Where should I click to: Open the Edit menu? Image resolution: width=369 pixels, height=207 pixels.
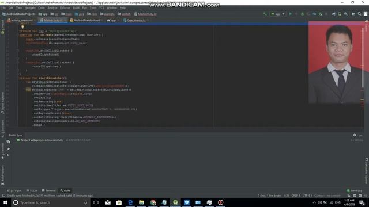point(11,8)
